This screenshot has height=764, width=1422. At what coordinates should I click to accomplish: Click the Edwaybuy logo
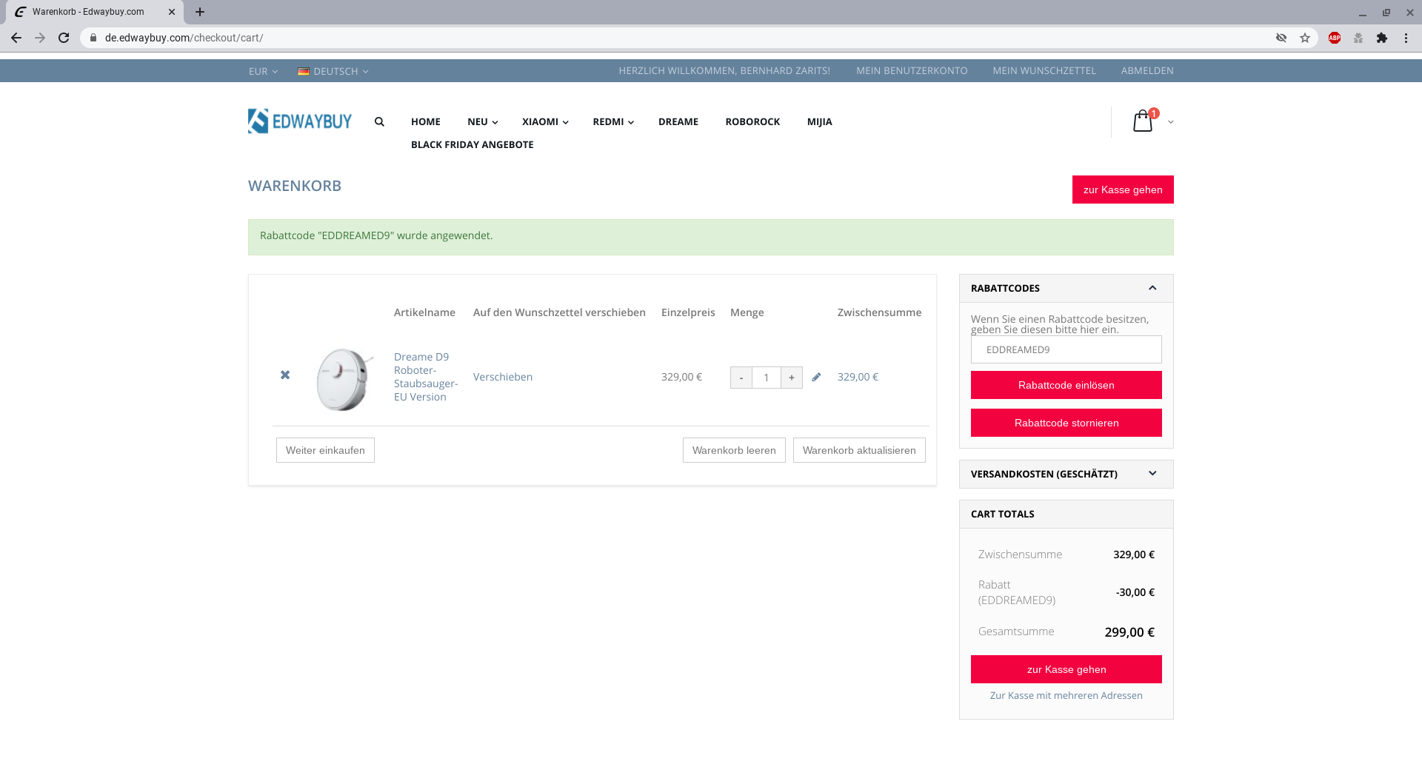click(300, 121)
